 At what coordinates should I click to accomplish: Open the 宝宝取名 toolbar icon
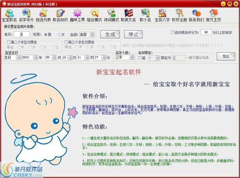point(9,15)
